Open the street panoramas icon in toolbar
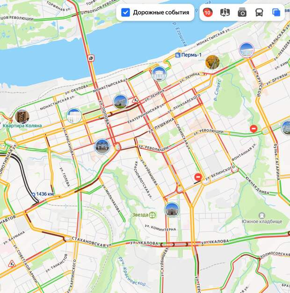Screen dimensions: 290x293 tap(225, 13)
